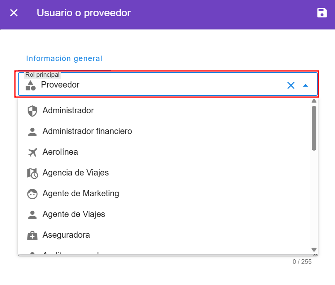Click the Agencia de Viajes map icon
Viewport: 335px width, 285px height.
(32, 173)
